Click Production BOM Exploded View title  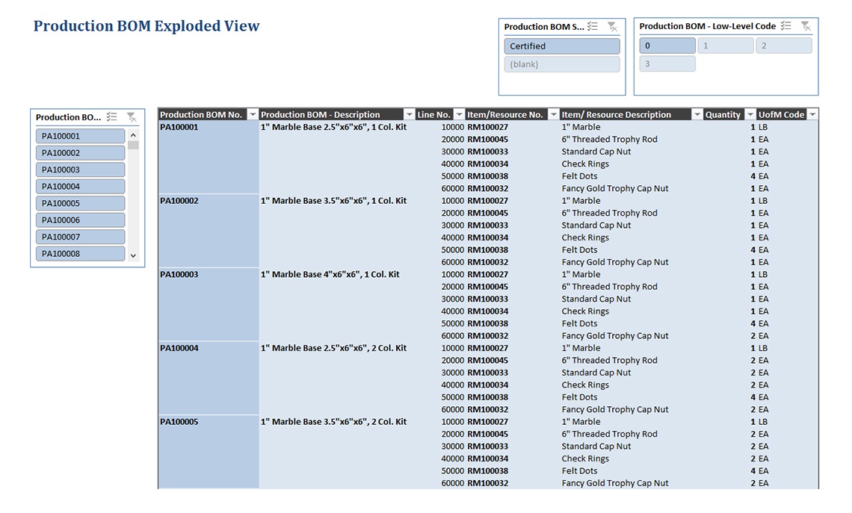point(146,26)
